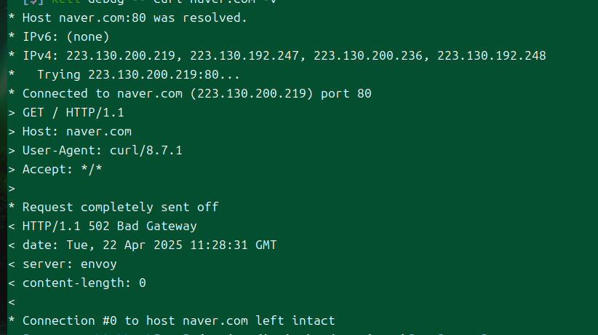The height and width of the screenshot is (335, 598).
Task: Click the last IPv4 address 223.130.192.248
Action: pyautogui.click(x=492, y=56)
